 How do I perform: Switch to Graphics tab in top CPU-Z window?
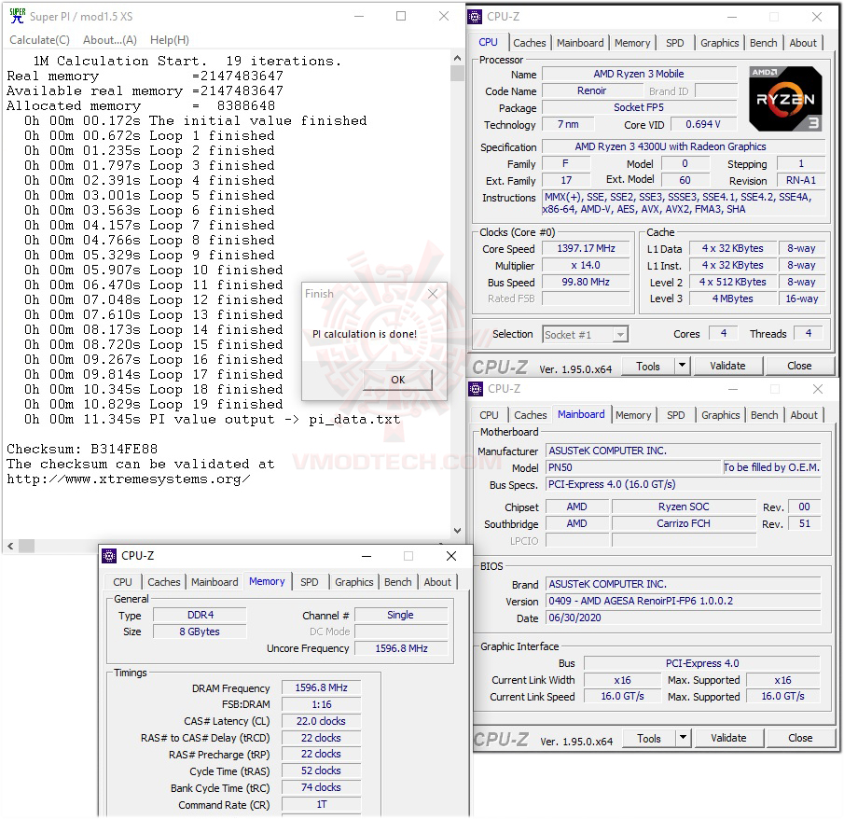719,43
